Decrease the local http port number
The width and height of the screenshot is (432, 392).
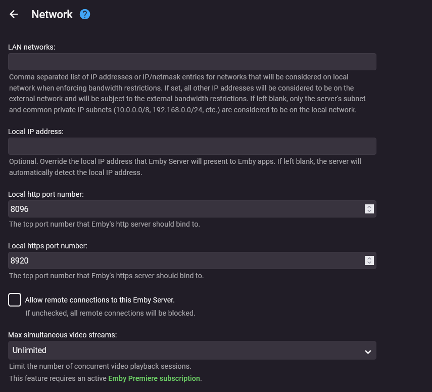tap(369, 211)
